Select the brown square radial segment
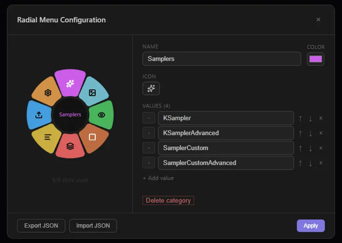 pos(93,138)
